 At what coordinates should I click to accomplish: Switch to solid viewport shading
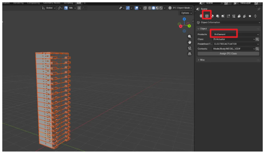153,8
